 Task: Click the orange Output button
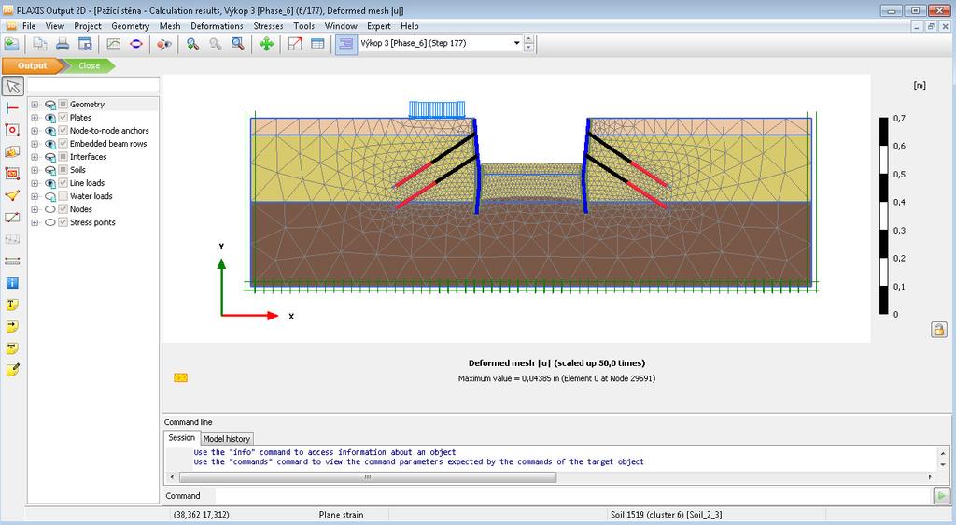pyautogui.click(x=33, y=65)
